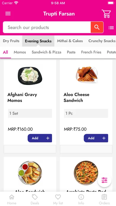Select the Mithai & Cakes category
The image size is (116, 206).
click(x=70, y=41)
